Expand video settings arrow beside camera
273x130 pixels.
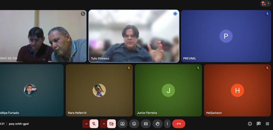(104, 124)
